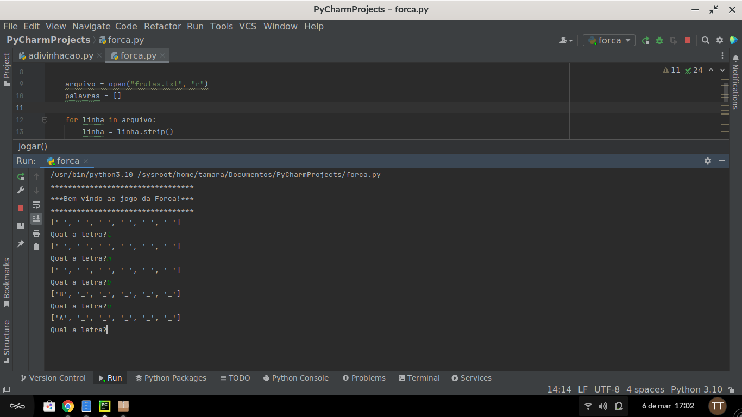Open the VCS menu
Viewport: 742px width, 417px height.
tap(248, 26)
